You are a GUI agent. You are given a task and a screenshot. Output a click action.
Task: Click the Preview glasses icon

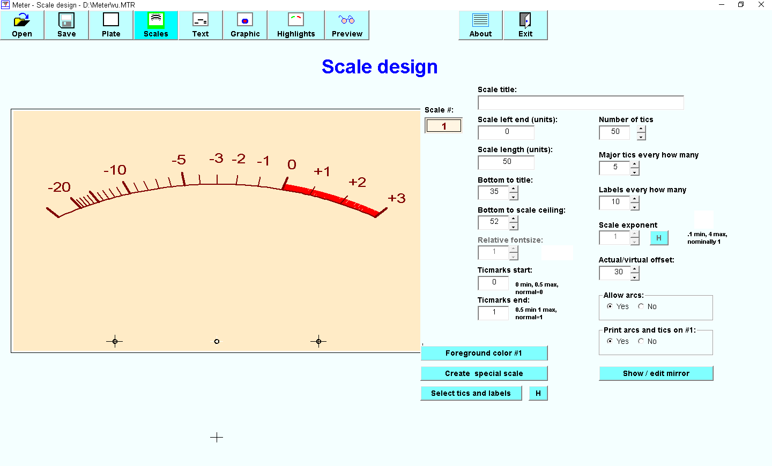[x=347, y=25]
